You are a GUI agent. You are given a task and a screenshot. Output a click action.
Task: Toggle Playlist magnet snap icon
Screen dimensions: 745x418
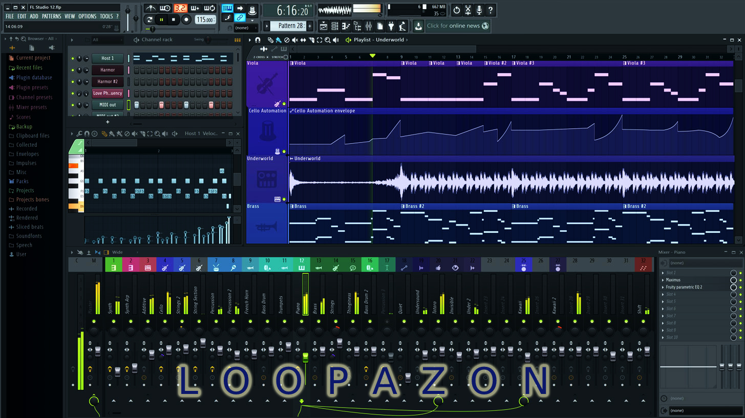[258, 40]
